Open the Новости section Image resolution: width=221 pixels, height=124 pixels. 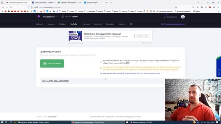pos(122,24)
